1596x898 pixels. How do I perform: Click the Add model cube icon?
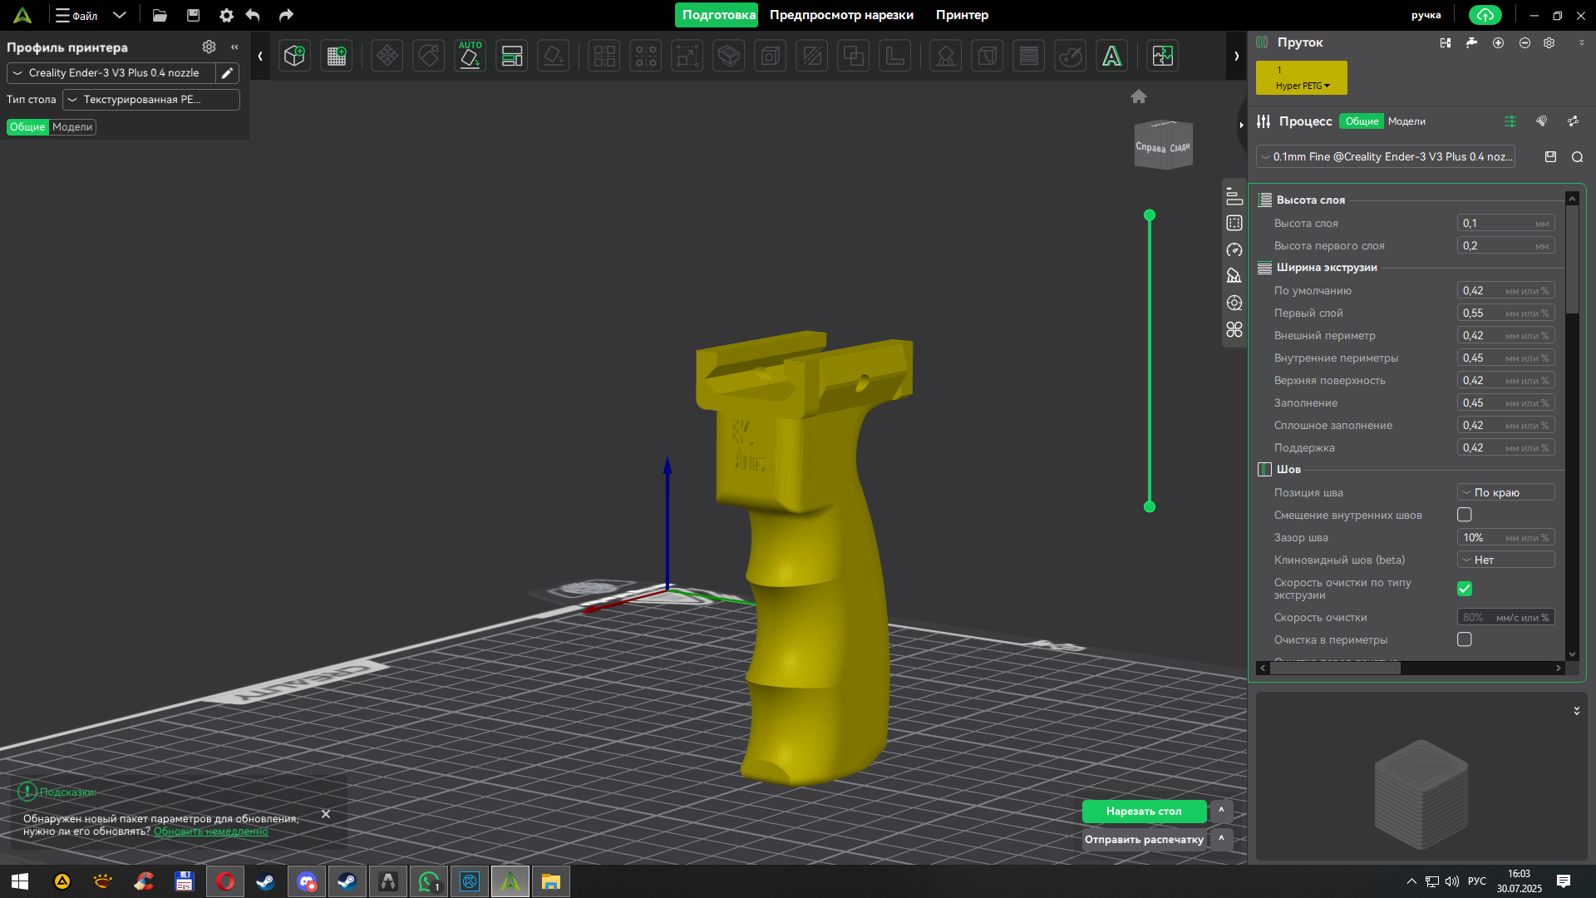click(x=294, y=56)
